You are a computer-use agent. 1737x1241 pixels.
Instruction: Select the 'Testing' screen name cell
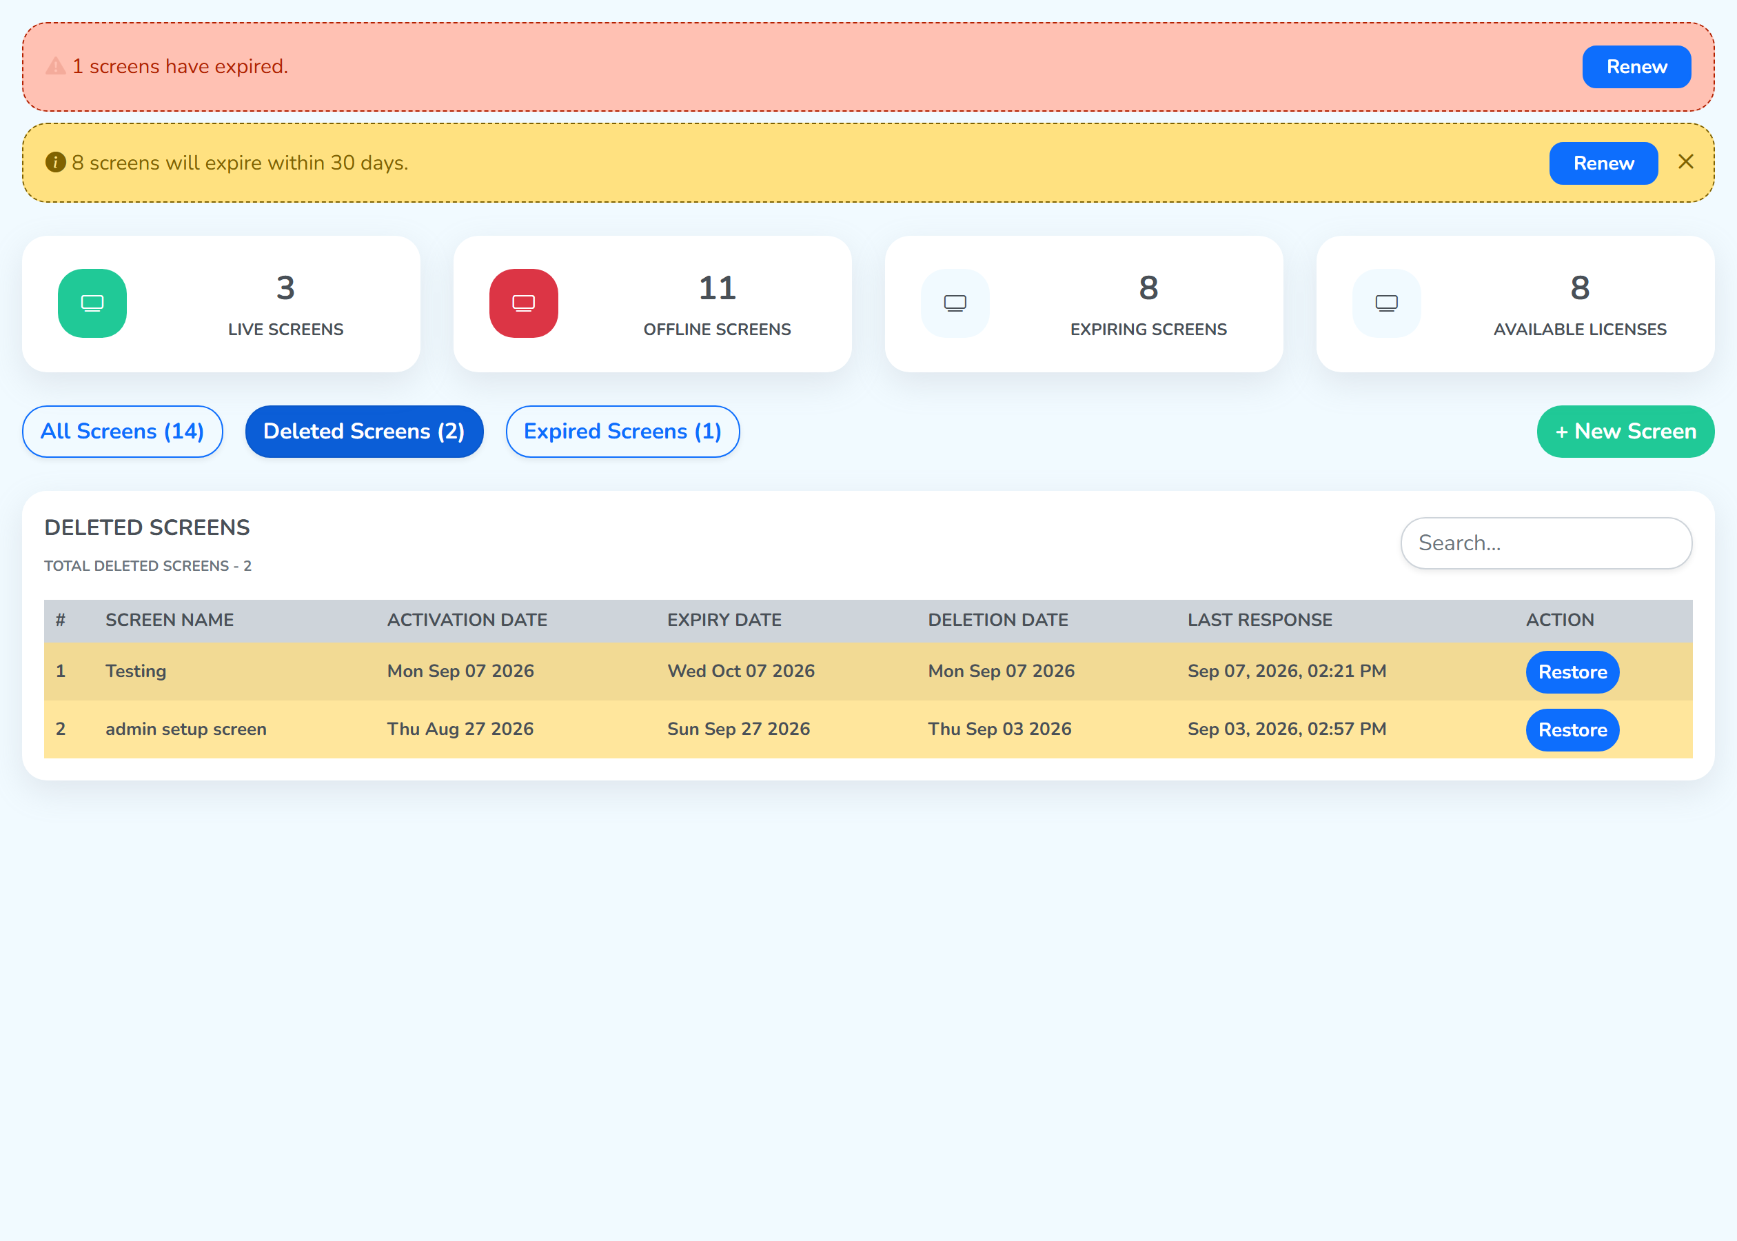136,671
